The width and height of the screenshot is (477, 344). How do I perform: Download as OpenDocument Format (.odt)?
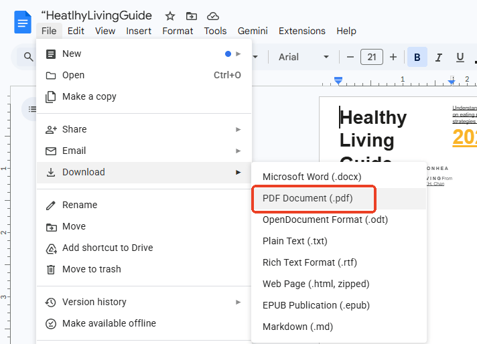pos(339,220)
